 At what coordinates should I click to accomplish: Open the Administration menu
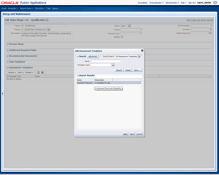coord(172,3)
